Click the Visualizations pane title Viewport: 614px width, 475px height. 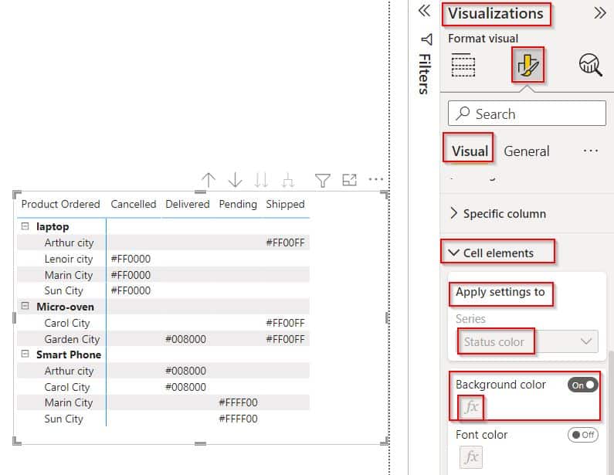pyautogui.click(x=495, y=14)
